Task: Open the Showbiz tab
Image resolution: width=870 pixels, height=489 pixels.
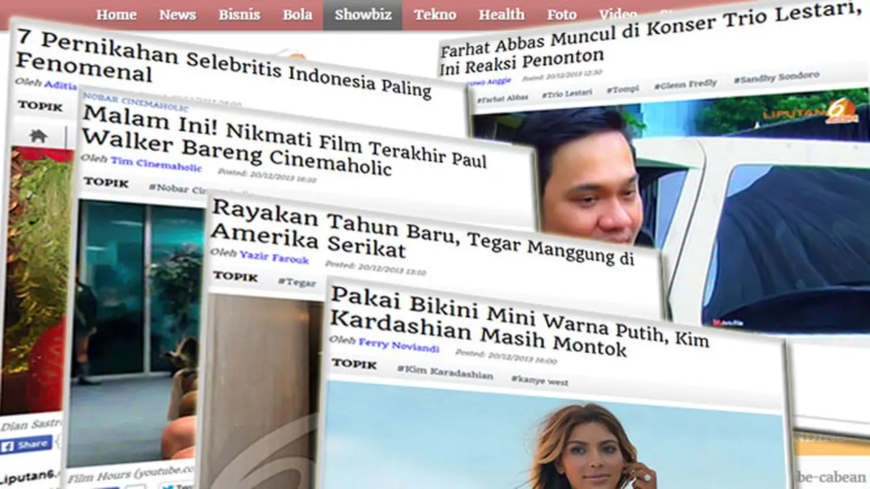Action: pyautogui.click(x=362, y=15)
